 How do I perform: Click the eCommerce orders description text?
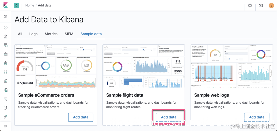pyautogui.click(x=53, y=105)
